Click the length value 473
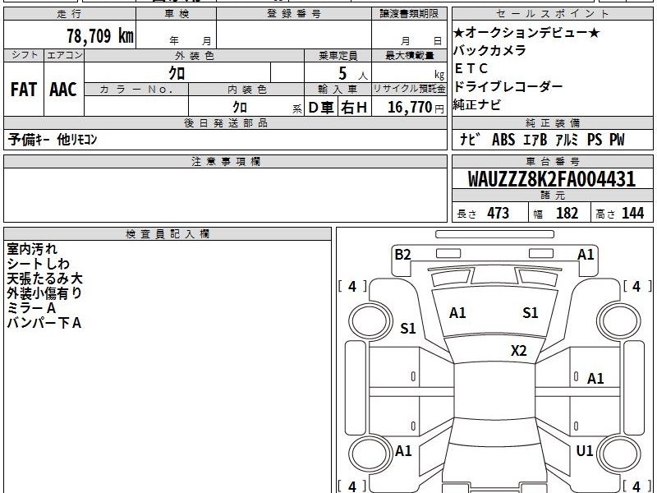Image resolution: width=657 pixels, height=493 pixels. pos(498,213)
